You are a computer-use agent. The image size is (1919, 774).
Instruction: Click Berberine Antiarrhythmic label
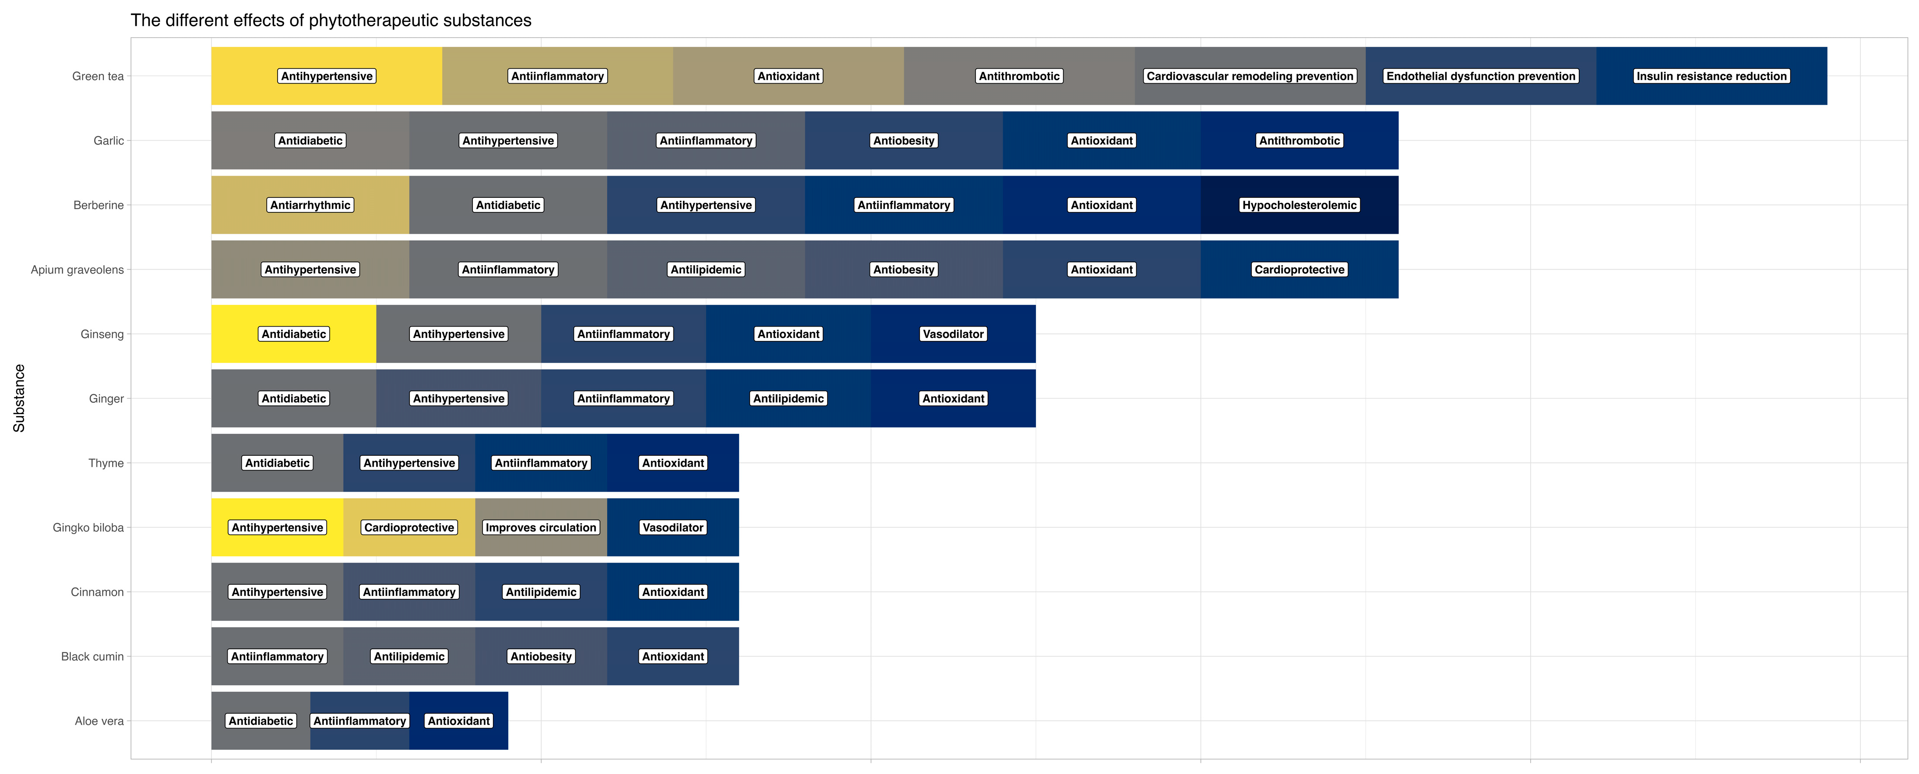[310, 205]
